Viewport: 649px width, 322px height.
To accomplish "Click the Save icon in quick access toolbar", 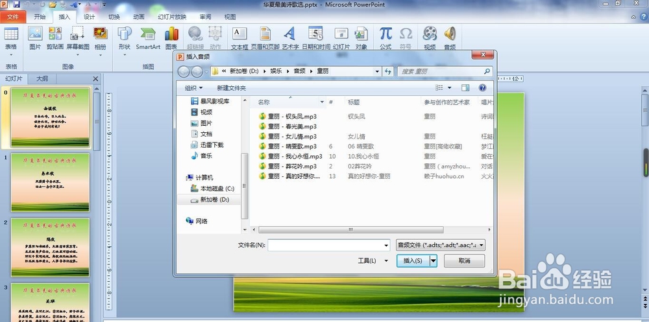I will click(x=17, y=5).
